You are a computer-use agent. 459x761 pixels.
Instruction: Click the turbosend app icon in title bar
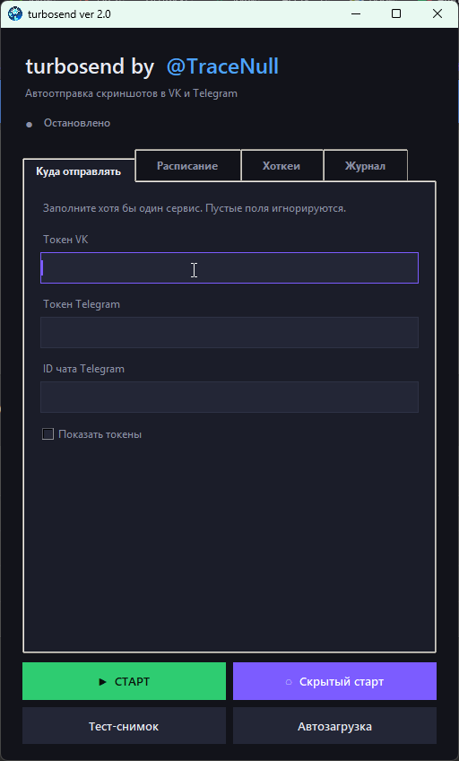15,13
